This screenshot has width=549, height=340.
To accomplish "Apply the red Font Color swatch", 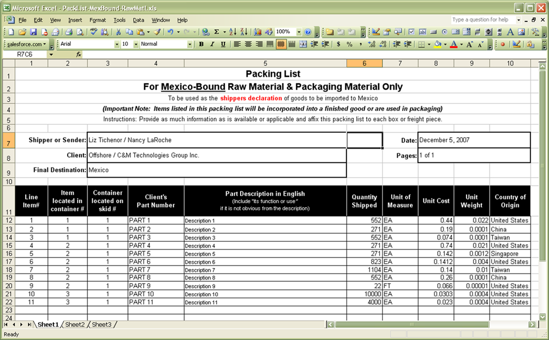I will [x=453, y=44].
